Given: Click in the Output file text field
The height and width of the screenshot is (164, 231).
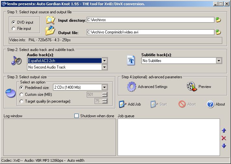Looking at the screenshot, I should [x=150, y=32].
